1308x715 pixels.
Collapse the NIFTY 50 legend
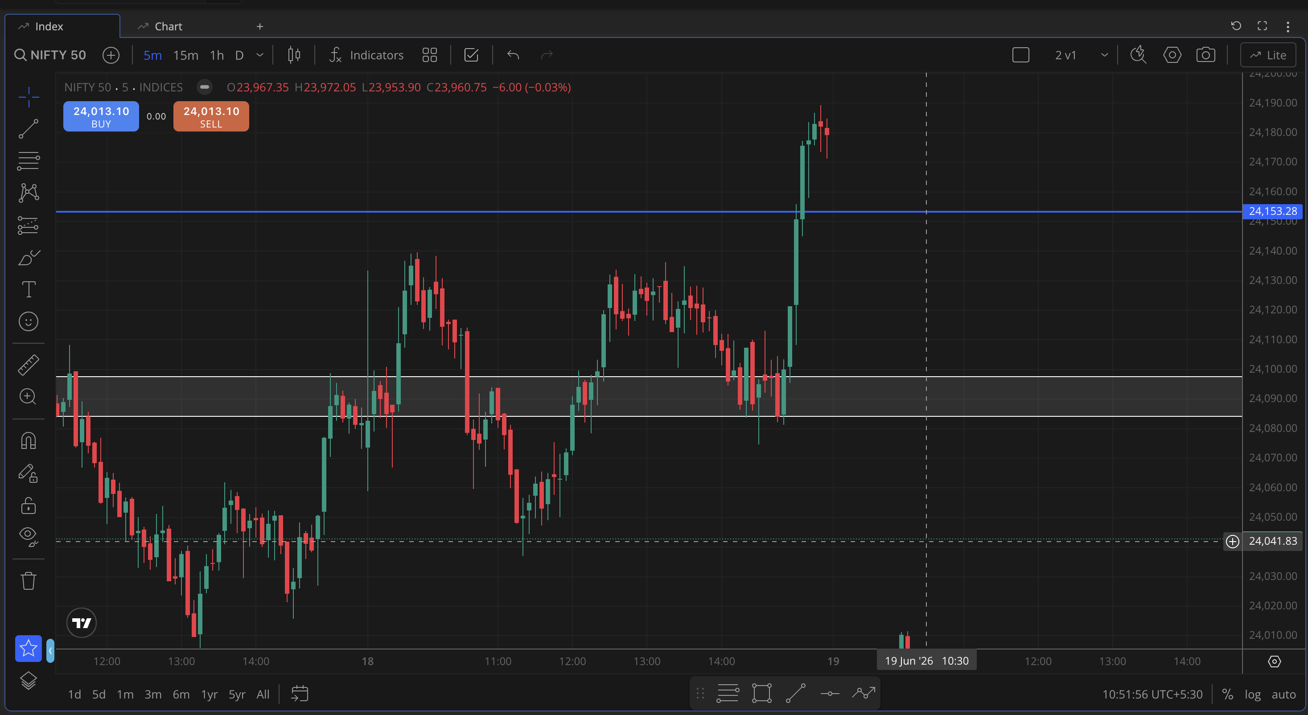(204, 87)
